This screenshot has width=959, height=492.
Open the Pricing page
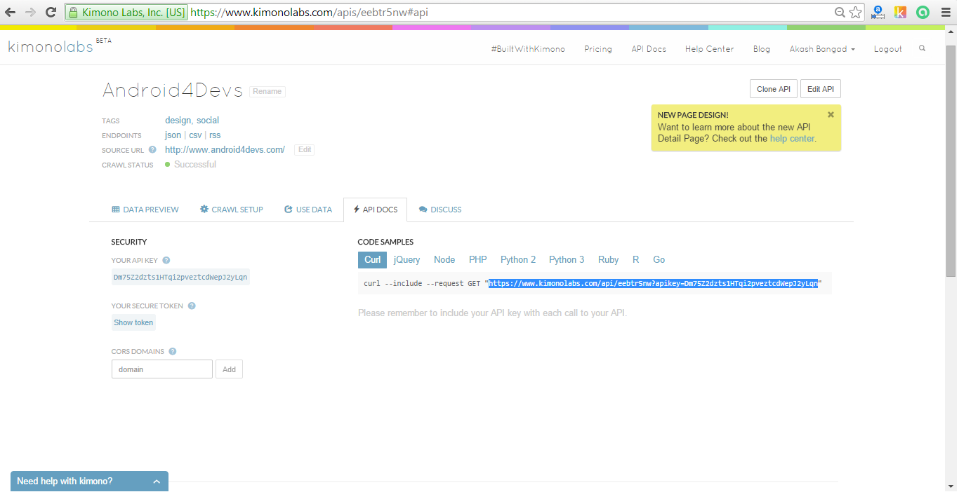point(598,49)
